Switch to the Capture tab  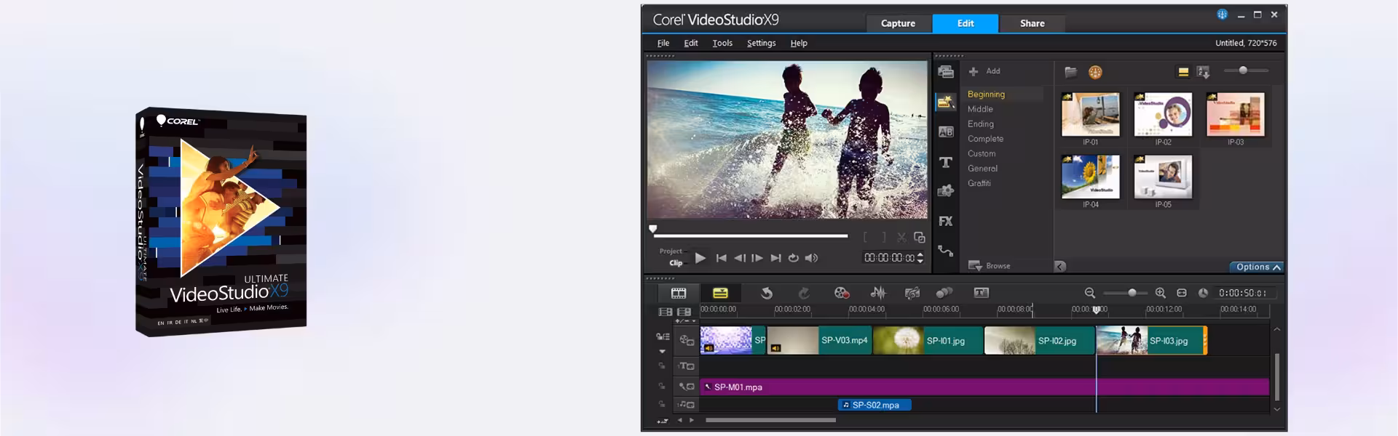click(x=898, y=23)
